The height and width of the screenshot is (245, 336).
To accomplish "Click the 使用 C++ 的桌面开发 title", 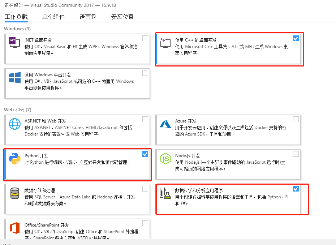I will point(196,40).
